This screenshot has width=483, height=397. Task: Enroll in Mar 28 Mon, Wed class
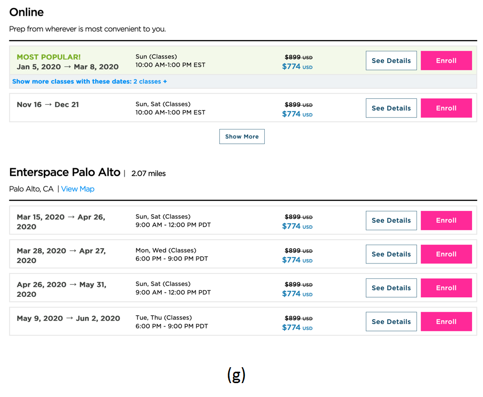446,254
